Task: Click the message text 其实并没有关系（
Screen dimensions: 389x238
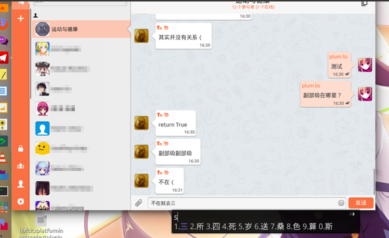Action: pos(181,38)
